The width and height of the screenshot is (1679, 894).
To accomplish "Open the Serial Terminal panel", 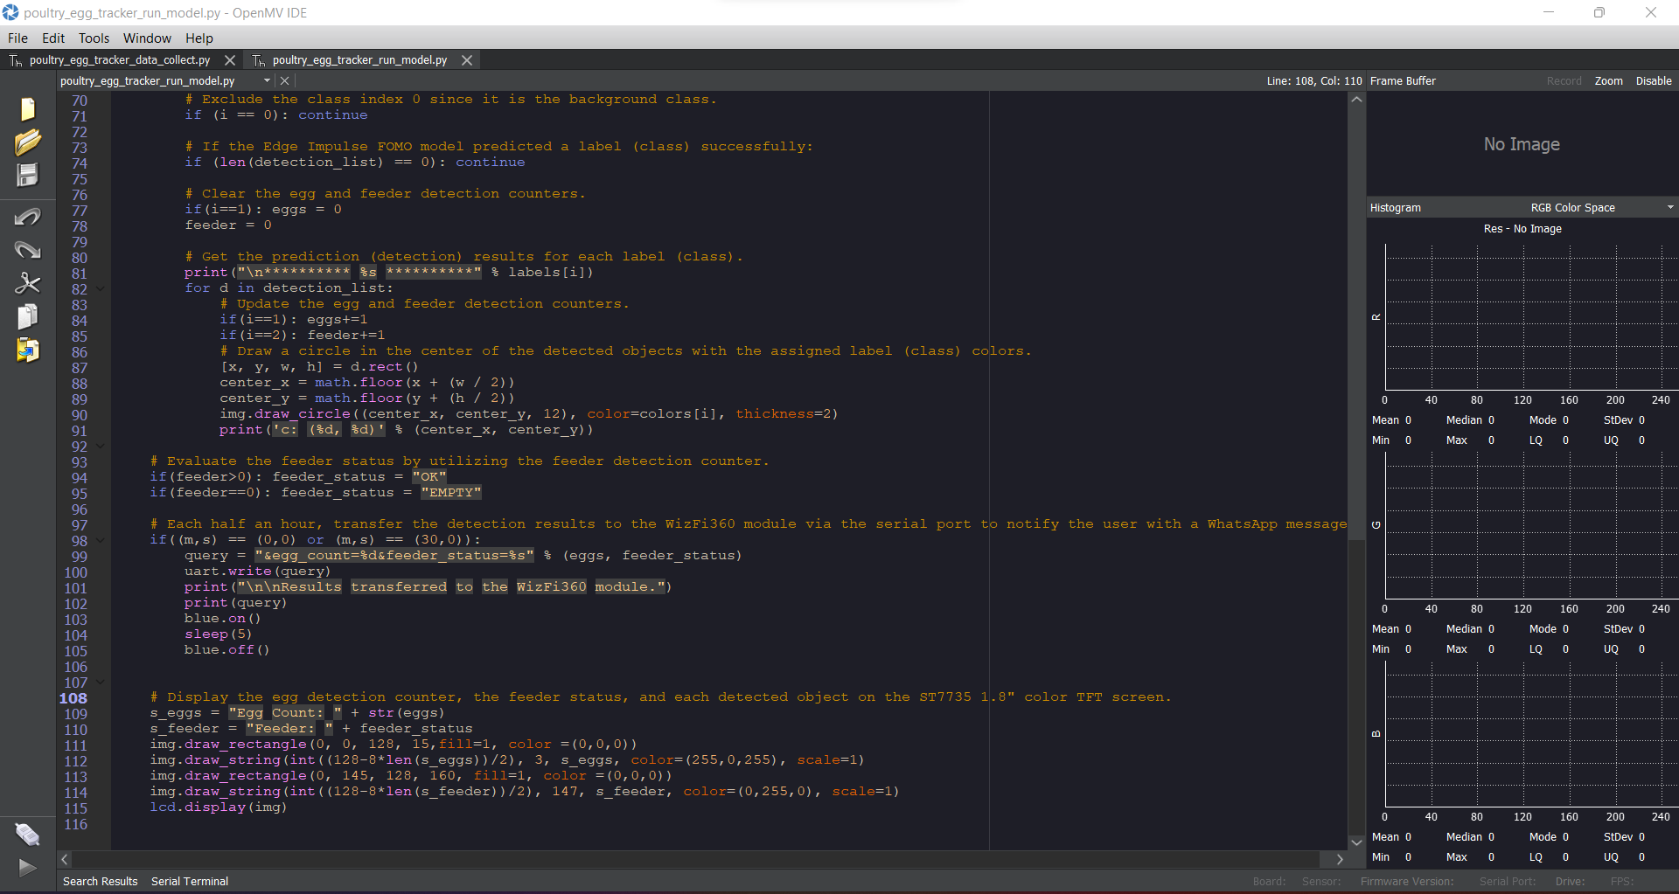I will [189, 881].
